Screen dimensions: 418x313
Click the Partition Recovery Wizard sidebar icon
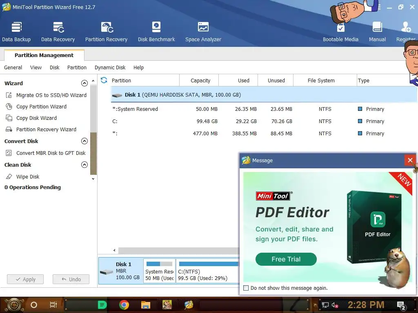(9, 129)
